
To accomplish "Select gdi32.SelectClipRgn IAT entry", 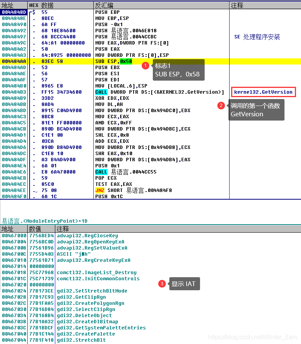I will (86, 309).
